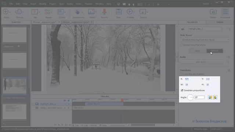
Task: Open the Slides tool in toolbar
Action: pos(6,12)
